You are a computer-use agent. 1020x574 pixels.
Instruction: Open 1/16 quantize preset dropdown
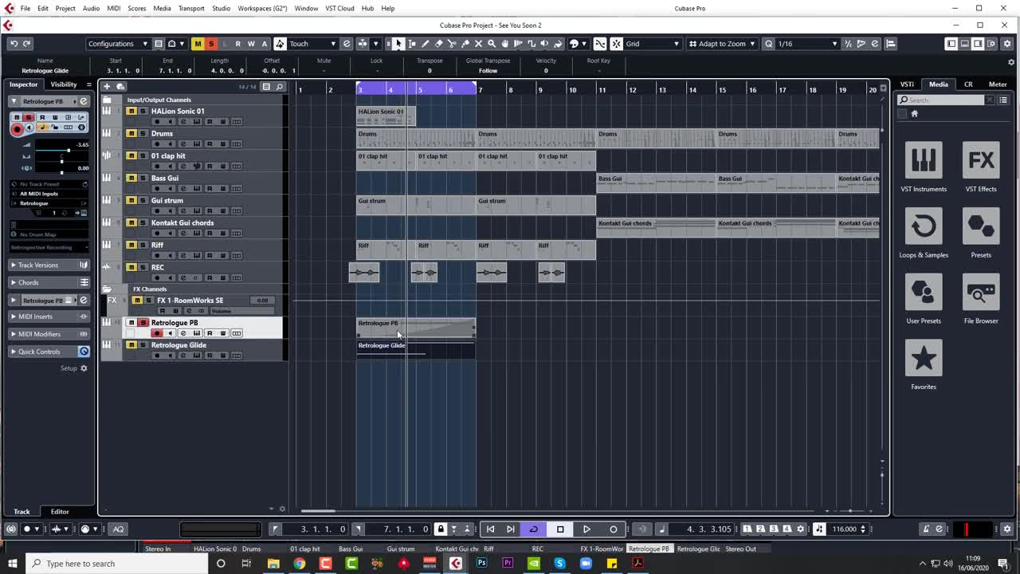(808, 44)
